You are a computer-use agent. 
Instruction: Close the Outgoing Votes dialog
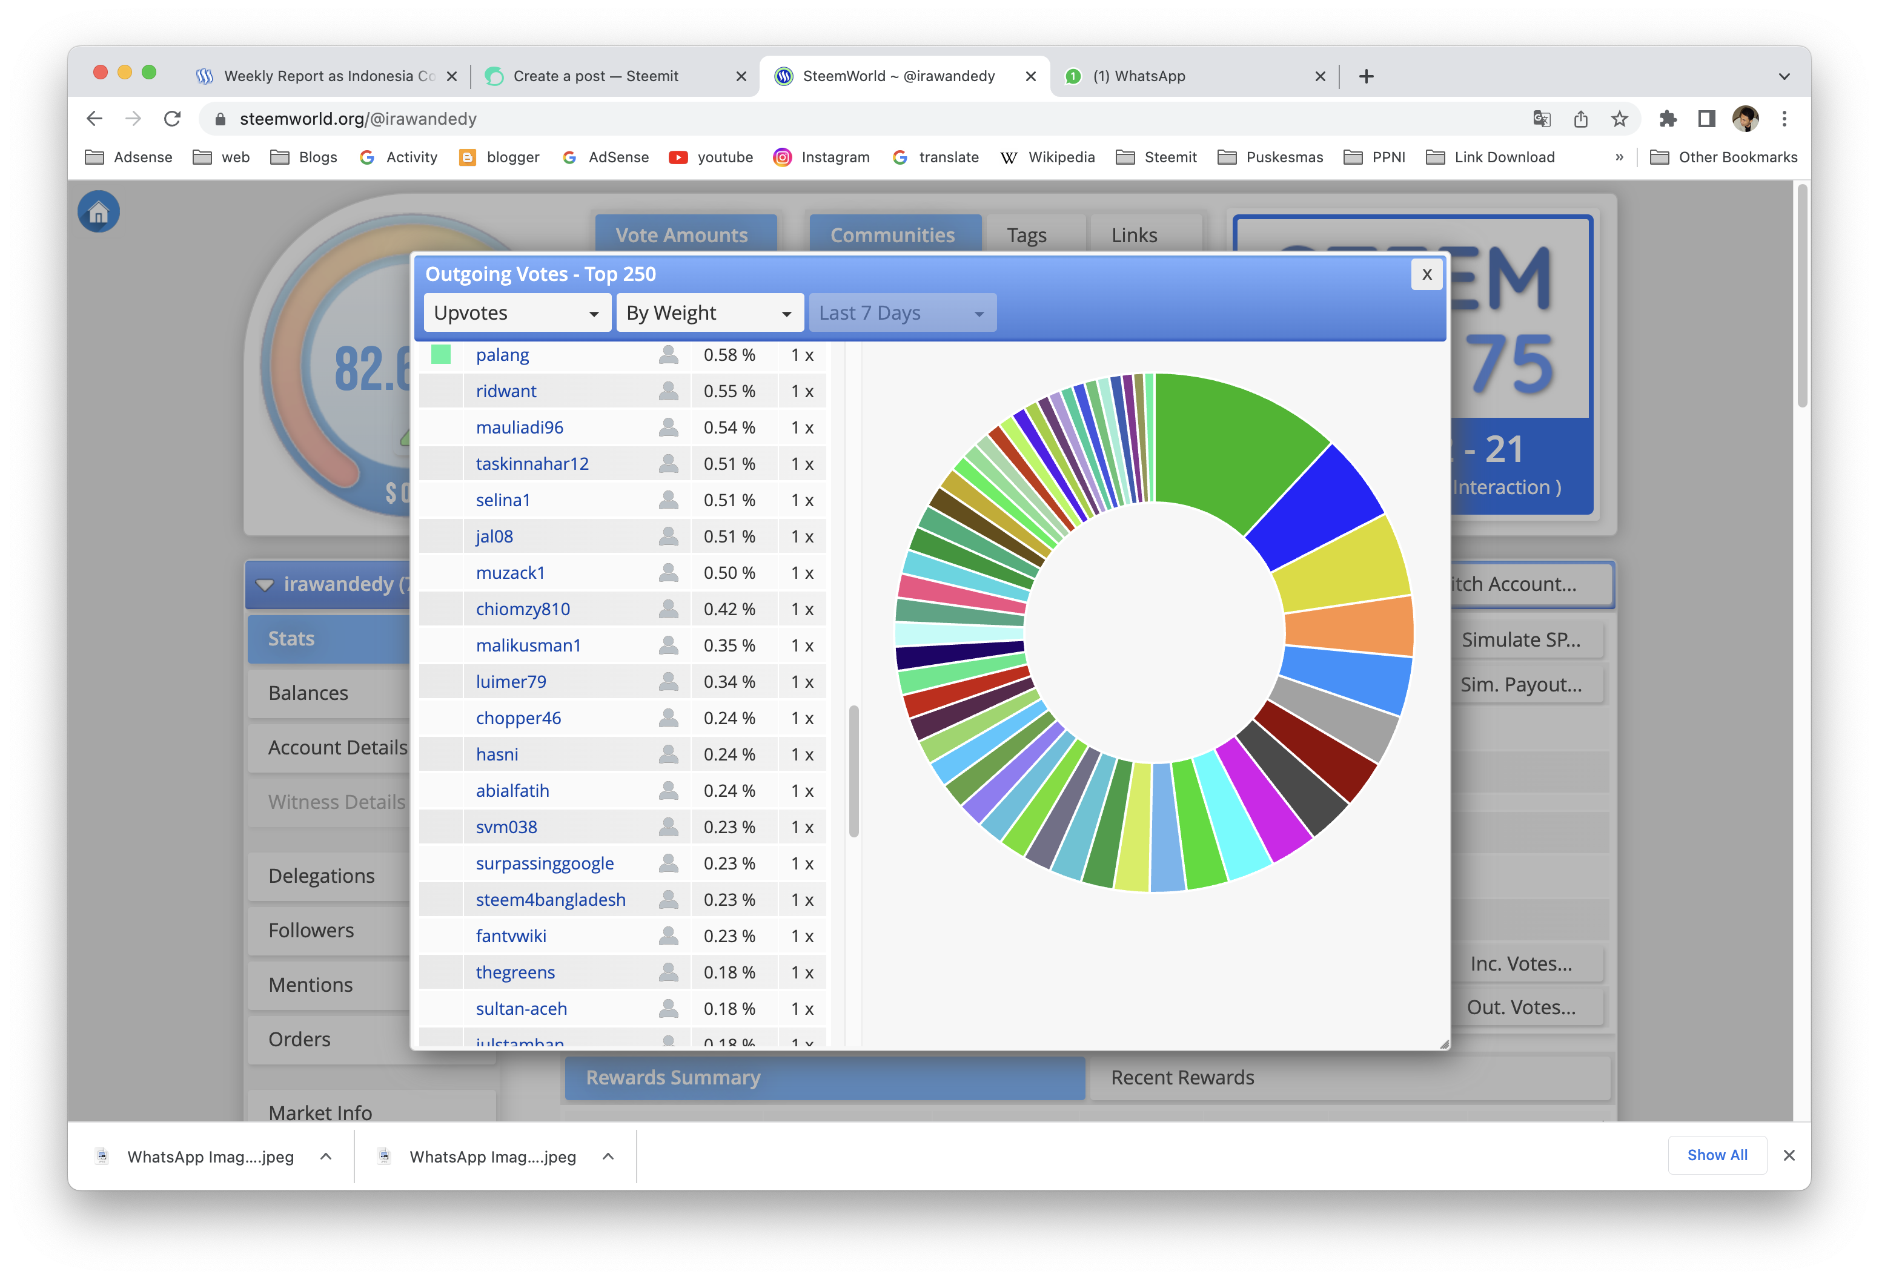(1427, 274)
